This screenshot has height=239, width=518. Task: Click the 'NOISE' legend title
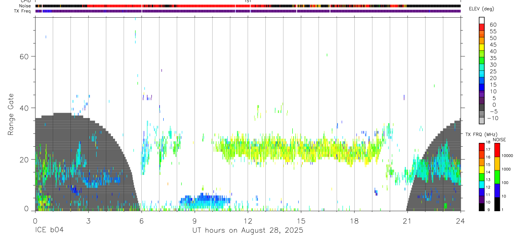click(x=499, y=140)
